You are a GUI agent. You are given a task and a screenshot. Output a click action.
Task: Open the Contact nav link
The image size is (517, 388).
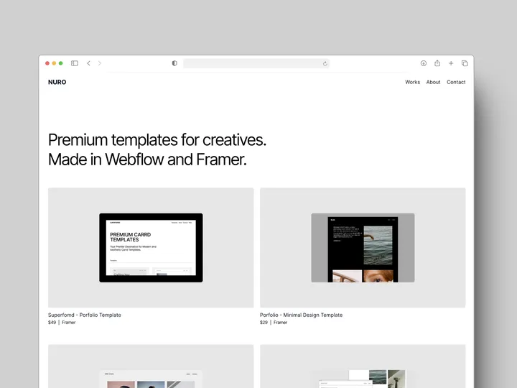(456, 82)
